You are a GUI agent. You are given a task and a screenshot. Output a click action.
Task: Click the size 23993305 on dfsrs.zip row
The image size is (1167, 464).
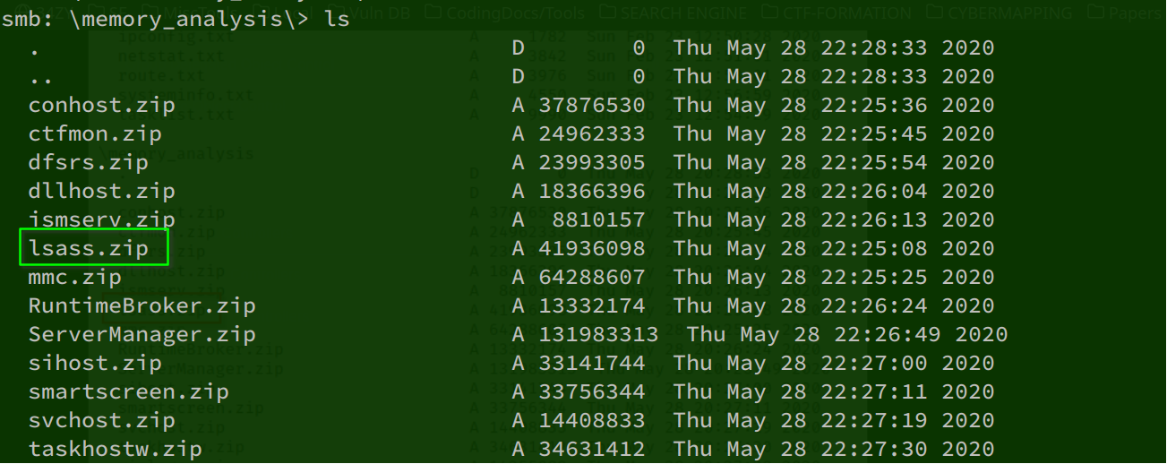[x=592, y=163]
